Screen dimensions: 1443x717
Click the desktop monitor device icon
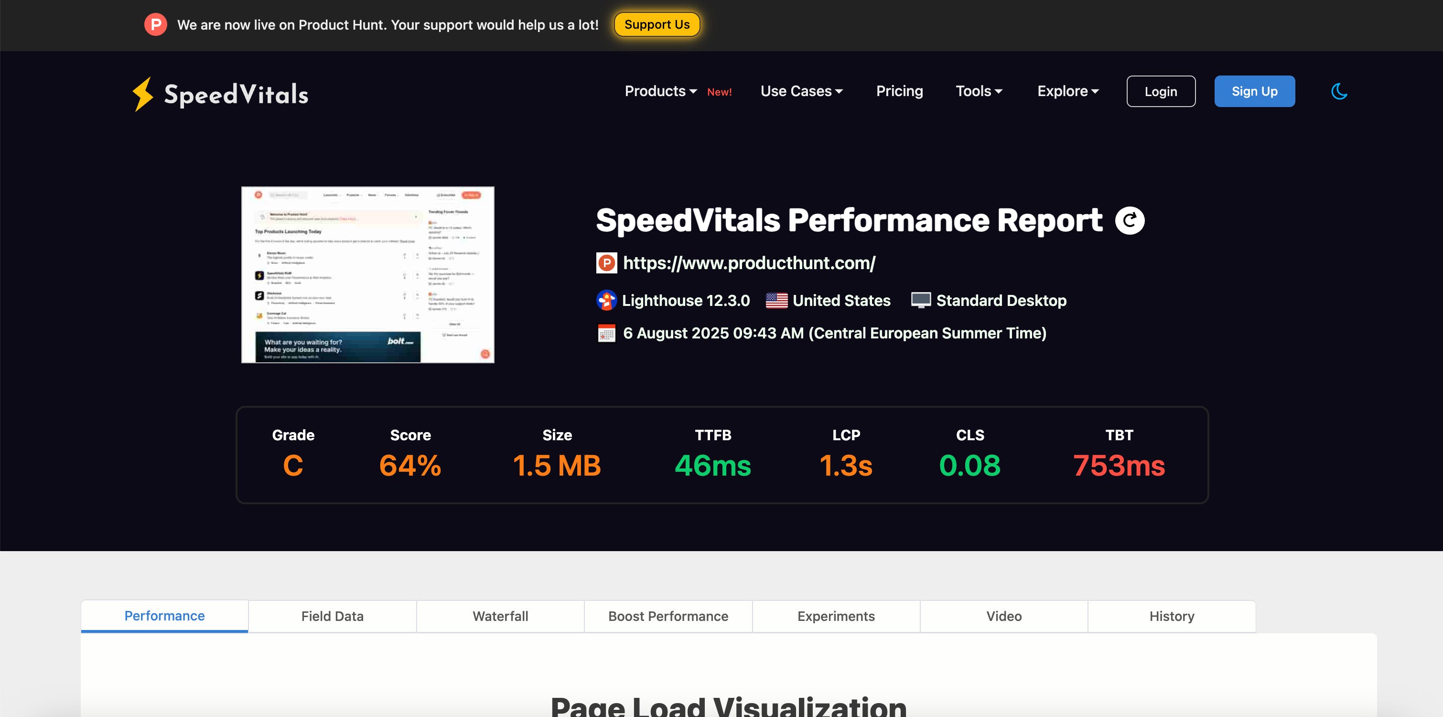[x=921, y=301]
